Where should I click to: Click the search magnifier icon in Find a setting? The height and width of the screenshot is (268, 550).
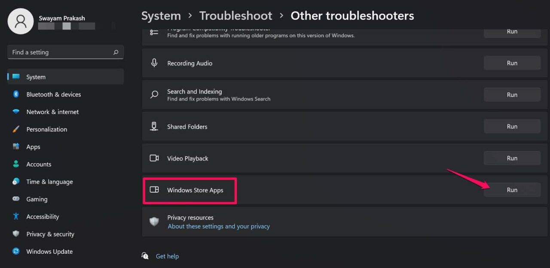pos(116,52)
